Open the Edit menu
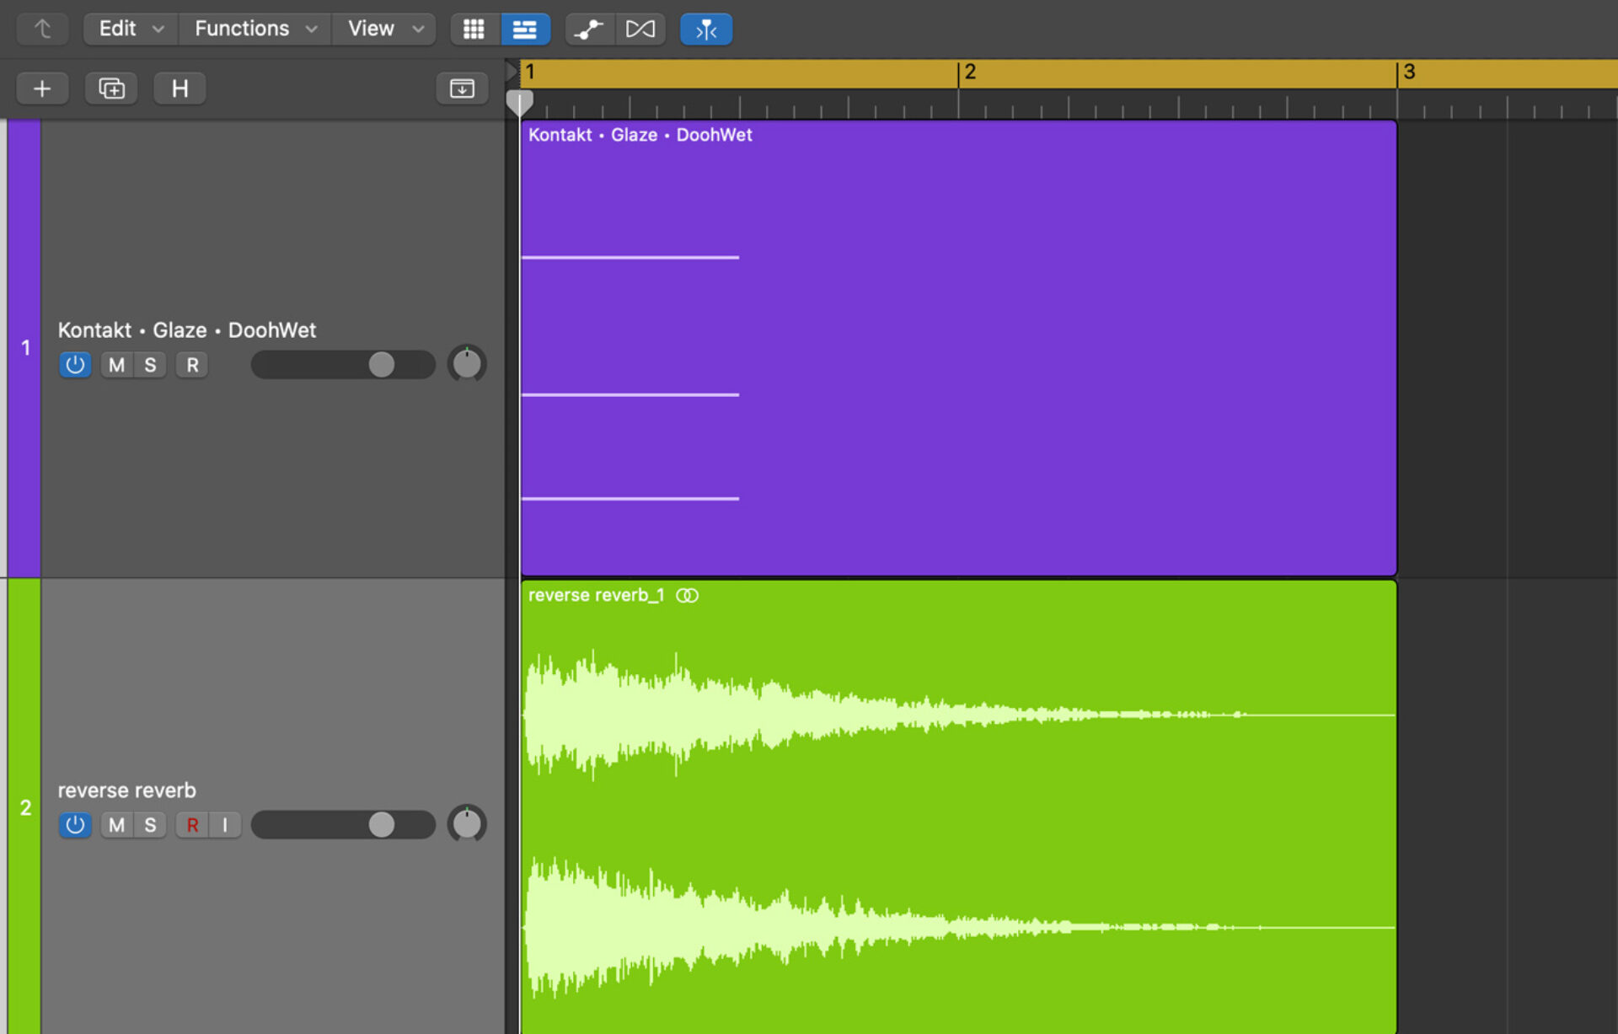This screenshot has width=1618, height=1034. (128, 28)
